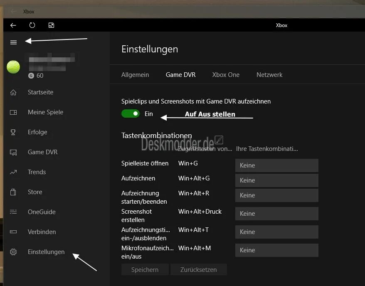The width and height of the screenshot is (365, 286).
Task: Turn off the Game DVR recording toggle
Action: 131,113
